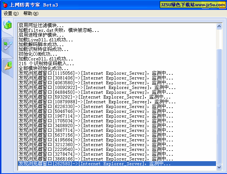Select browser window entry [2229540]
Image resolution: width=227 pixels, height=174 pixels.
pyautogui.click(x=117, y=149)
